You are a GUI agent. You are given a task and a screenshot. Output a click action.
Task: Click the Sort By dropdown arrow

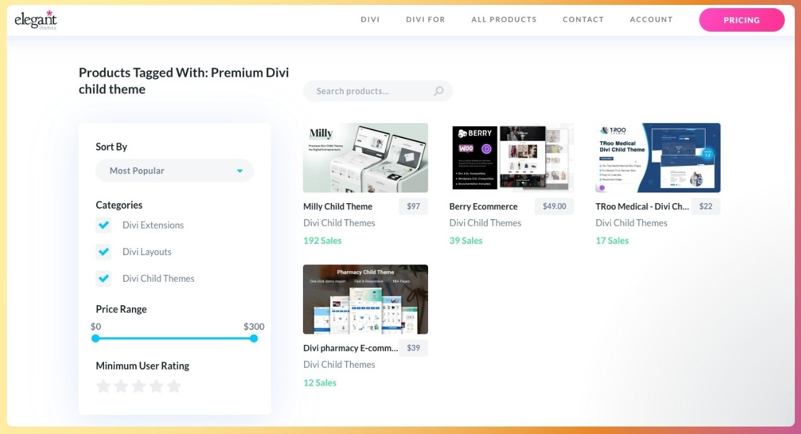click(240, 171)
